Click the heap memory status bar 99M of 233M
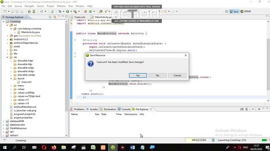The height and width of the screenshot is (151, 270). click(198, 140)
